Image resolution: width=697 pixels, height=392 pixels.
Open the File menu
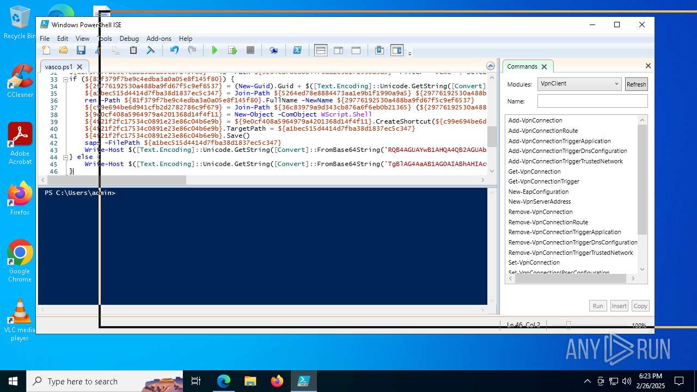point(45,39)
